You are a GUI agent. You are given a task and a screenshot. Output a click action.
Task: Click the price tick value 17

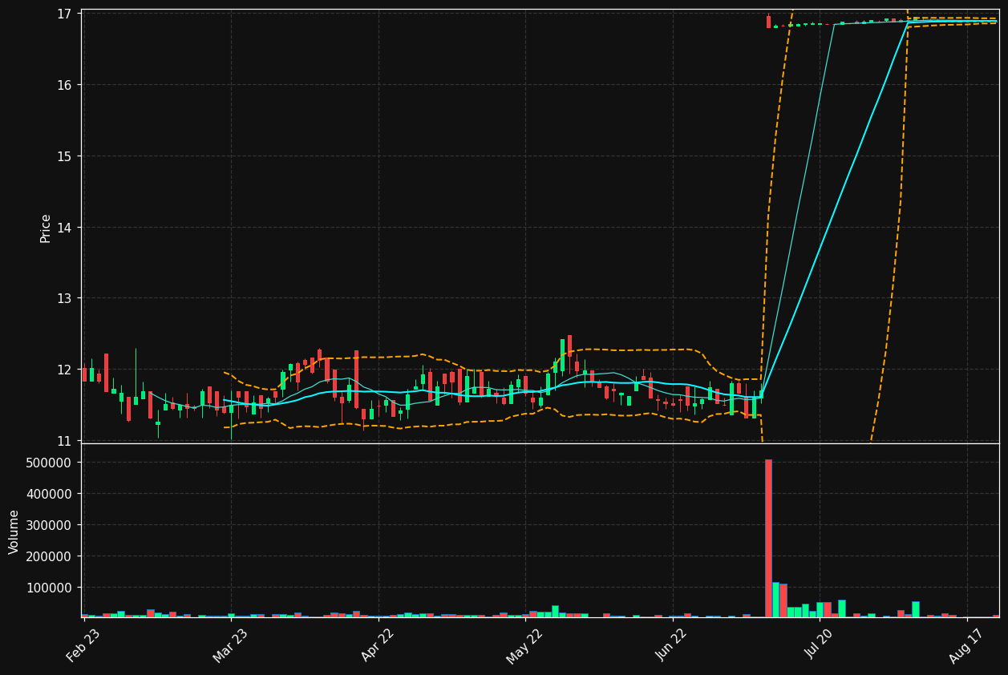pyautogui.click(x=64, y=14)
